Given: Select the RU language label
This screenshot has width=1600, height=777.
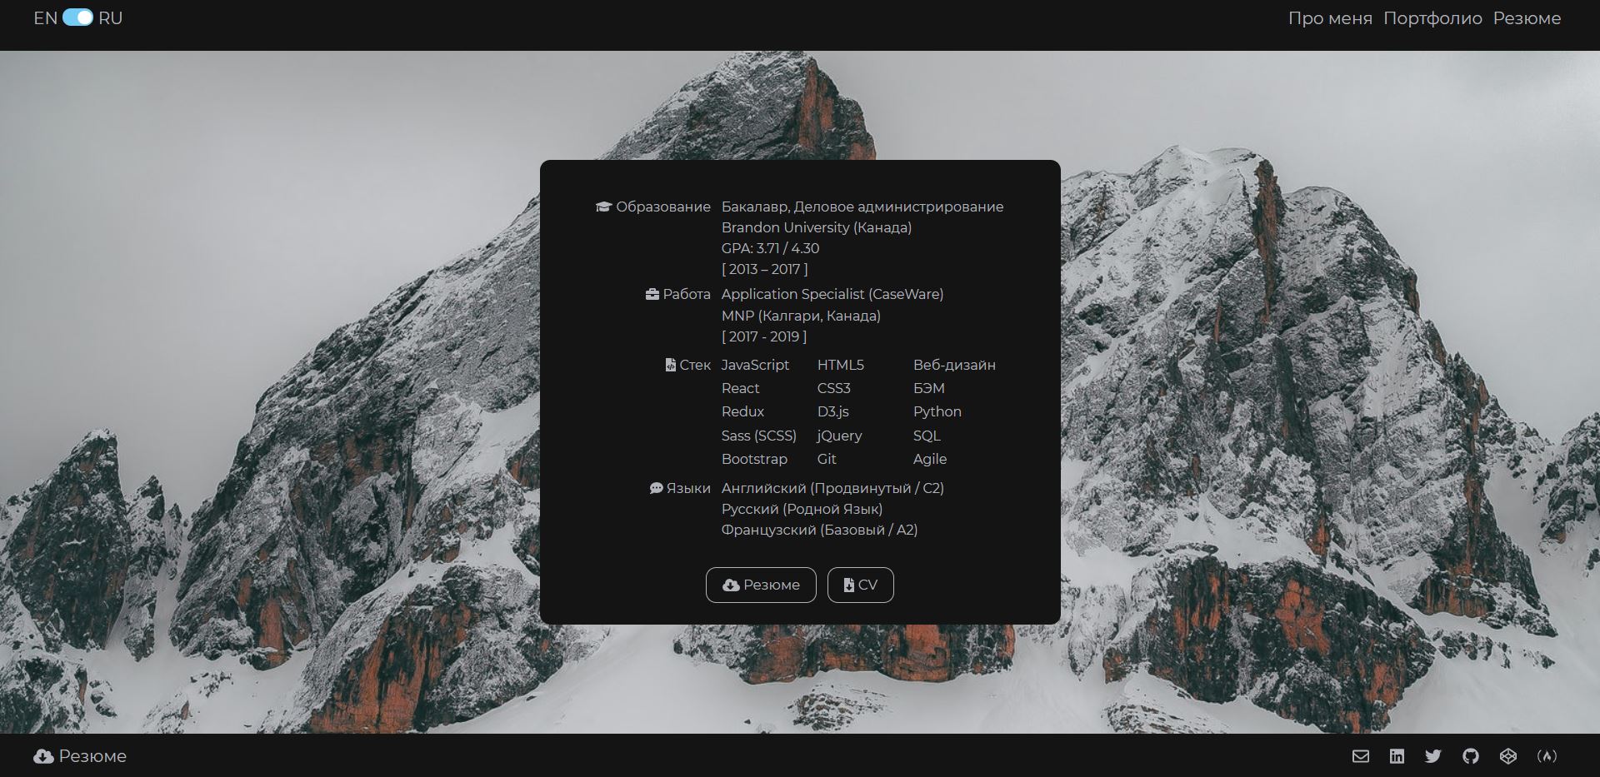Looking at the screenshot, I should (x=110, y=18).
